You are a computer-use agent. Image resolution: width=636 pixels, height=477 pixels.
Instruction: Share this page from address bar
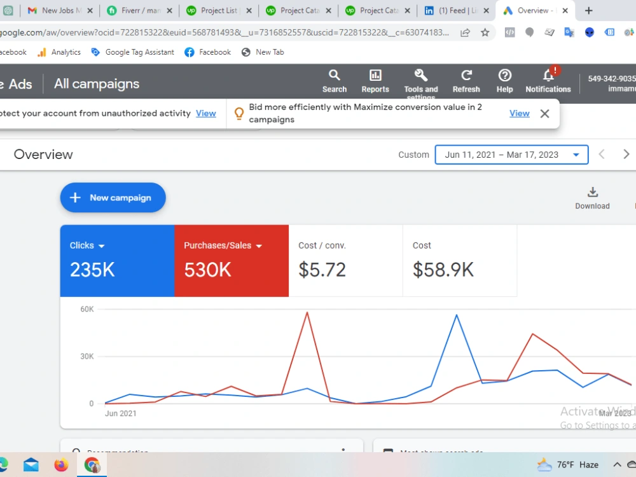click(466, 32)
